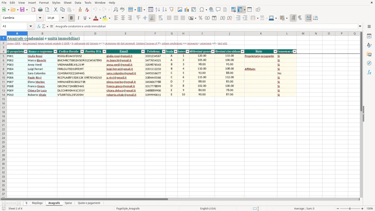This screenshot has width=375, height=211.
Task: Click Clear Direct Formatting icon
Action: pyautogui.click(x=87, y=10)
